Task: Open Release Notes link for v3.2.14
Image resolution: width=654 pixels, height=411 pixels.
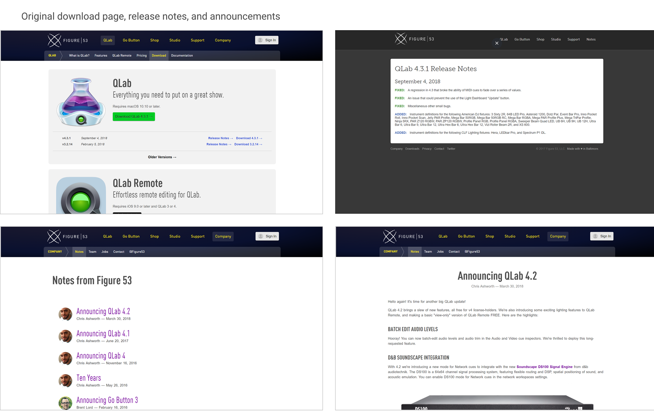Action: click(x=219, y=144)
